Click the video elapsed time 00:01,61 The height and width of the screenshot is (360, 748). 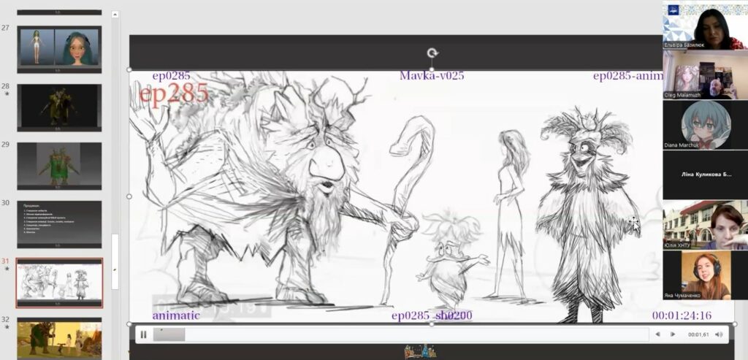(698, 334)
